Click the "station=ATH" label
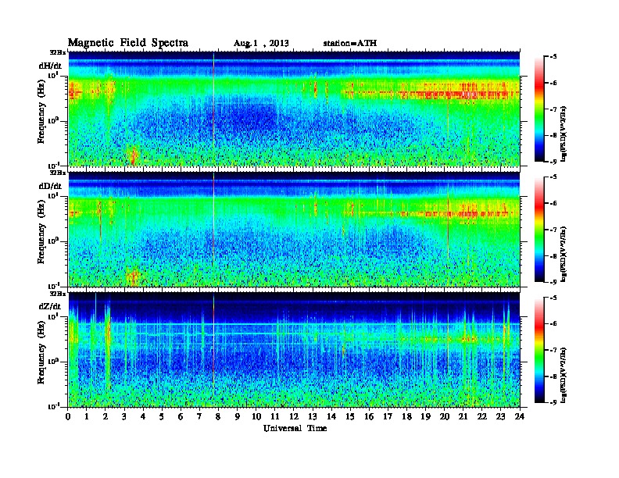This screenshot has height=478, width=619. coord(350,43)
